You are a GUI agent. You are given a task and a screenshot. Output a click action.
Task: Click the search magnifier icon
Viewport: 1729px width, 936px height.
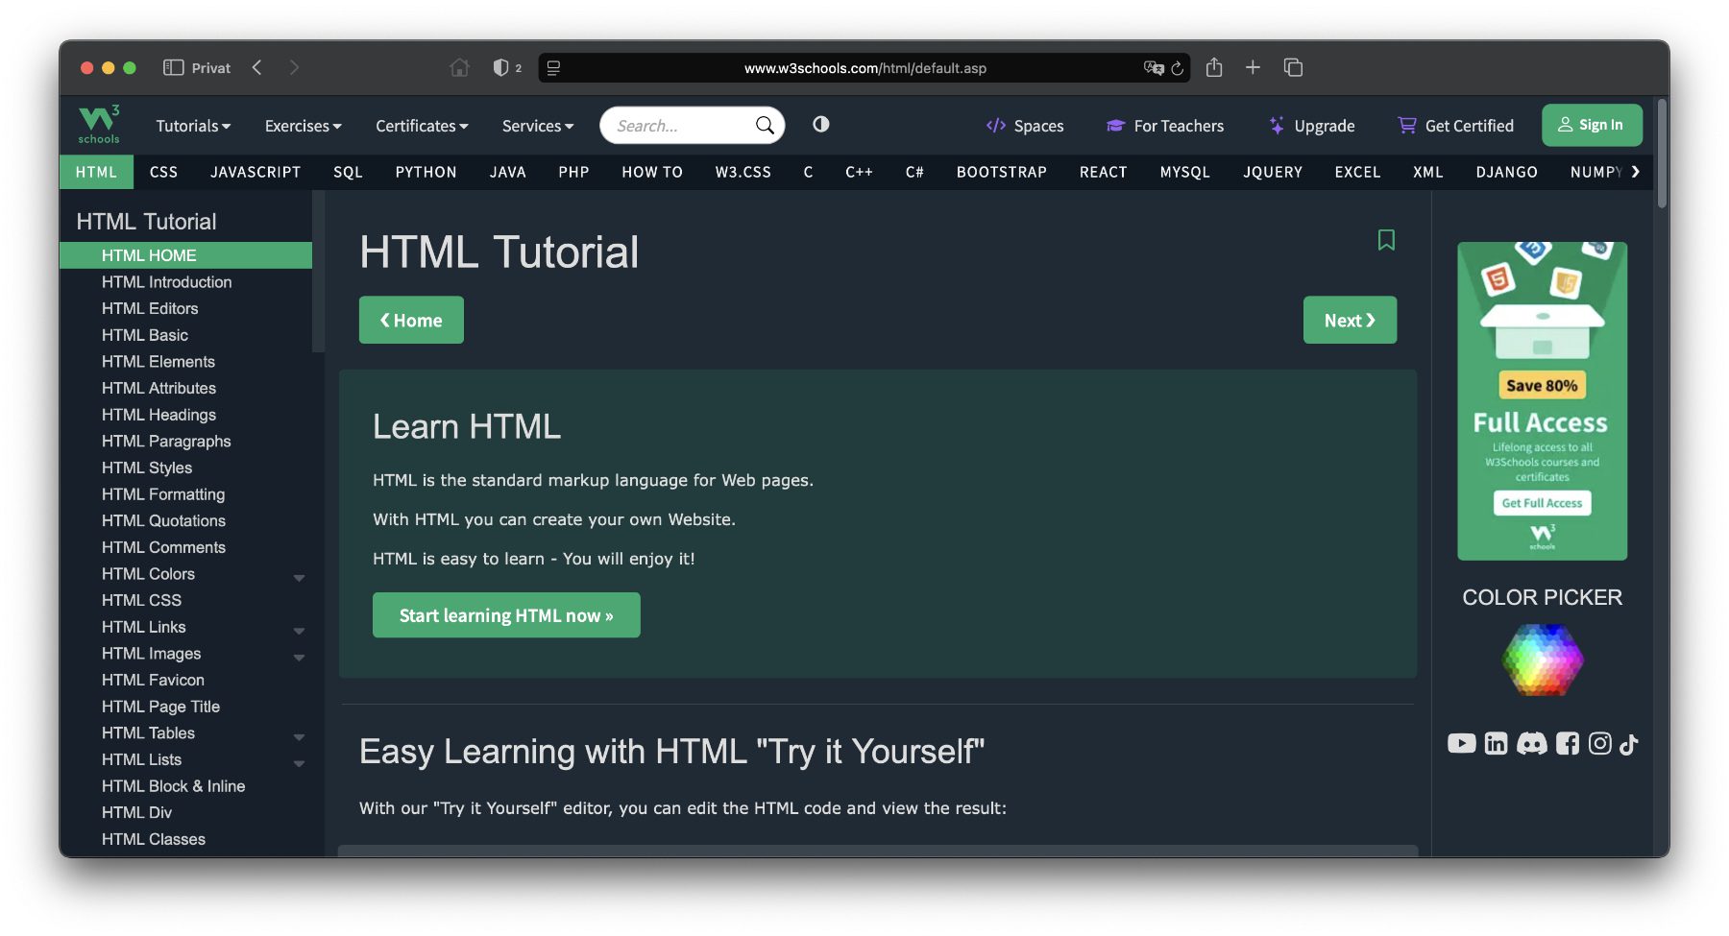[765, 125]
